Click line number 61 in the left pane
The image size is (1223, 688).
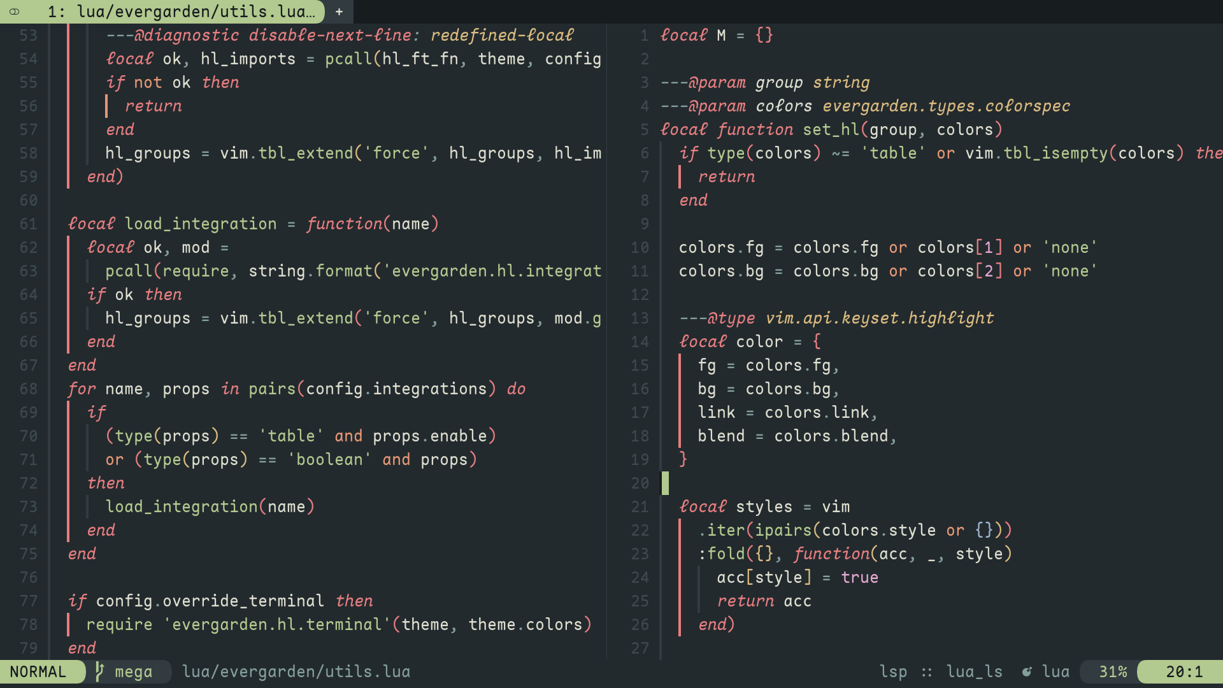pyautogui.click(x=28, y=224)
